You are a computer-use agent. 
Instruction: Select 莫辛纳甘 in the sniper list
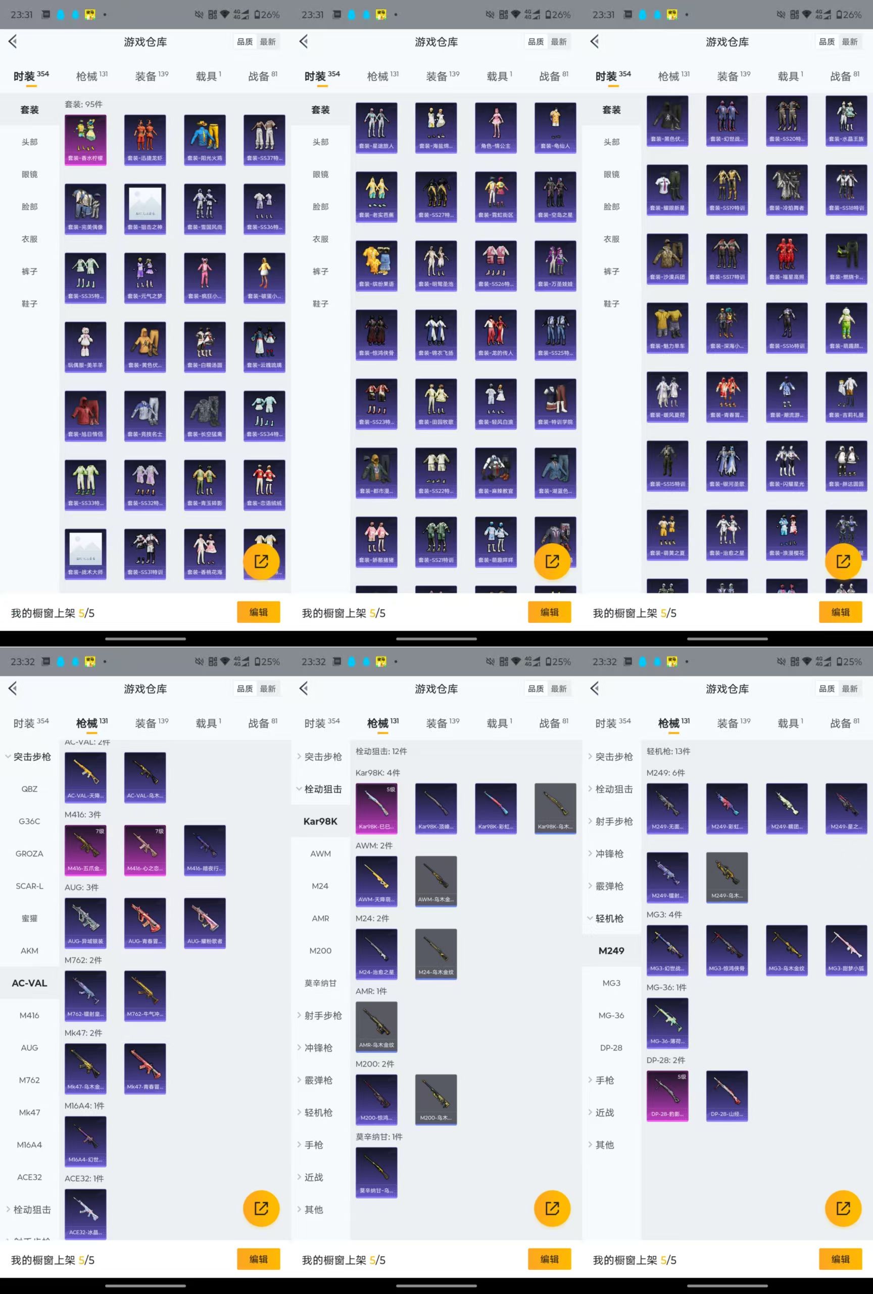[x=320, y=983]
